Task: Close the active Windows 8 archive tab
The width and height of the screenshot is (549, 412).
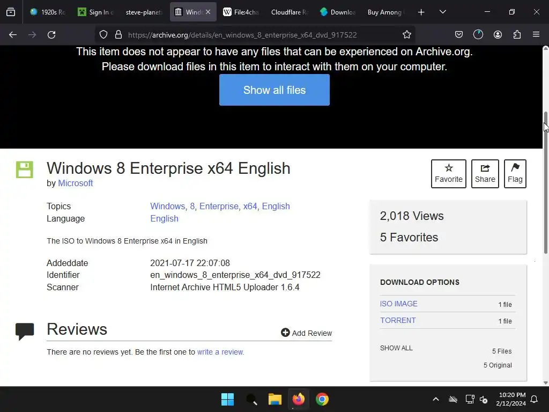Action: point(208,12)
